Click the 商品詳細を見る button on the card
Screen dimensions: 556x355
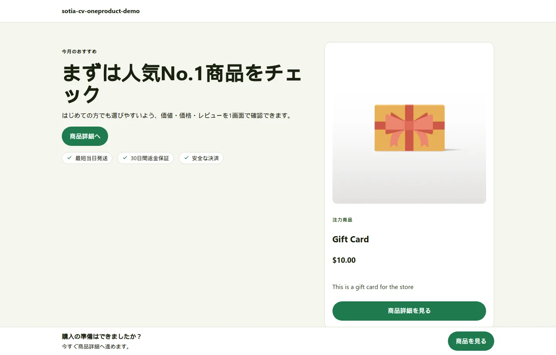pyautogui.click(x=409, y=311)
